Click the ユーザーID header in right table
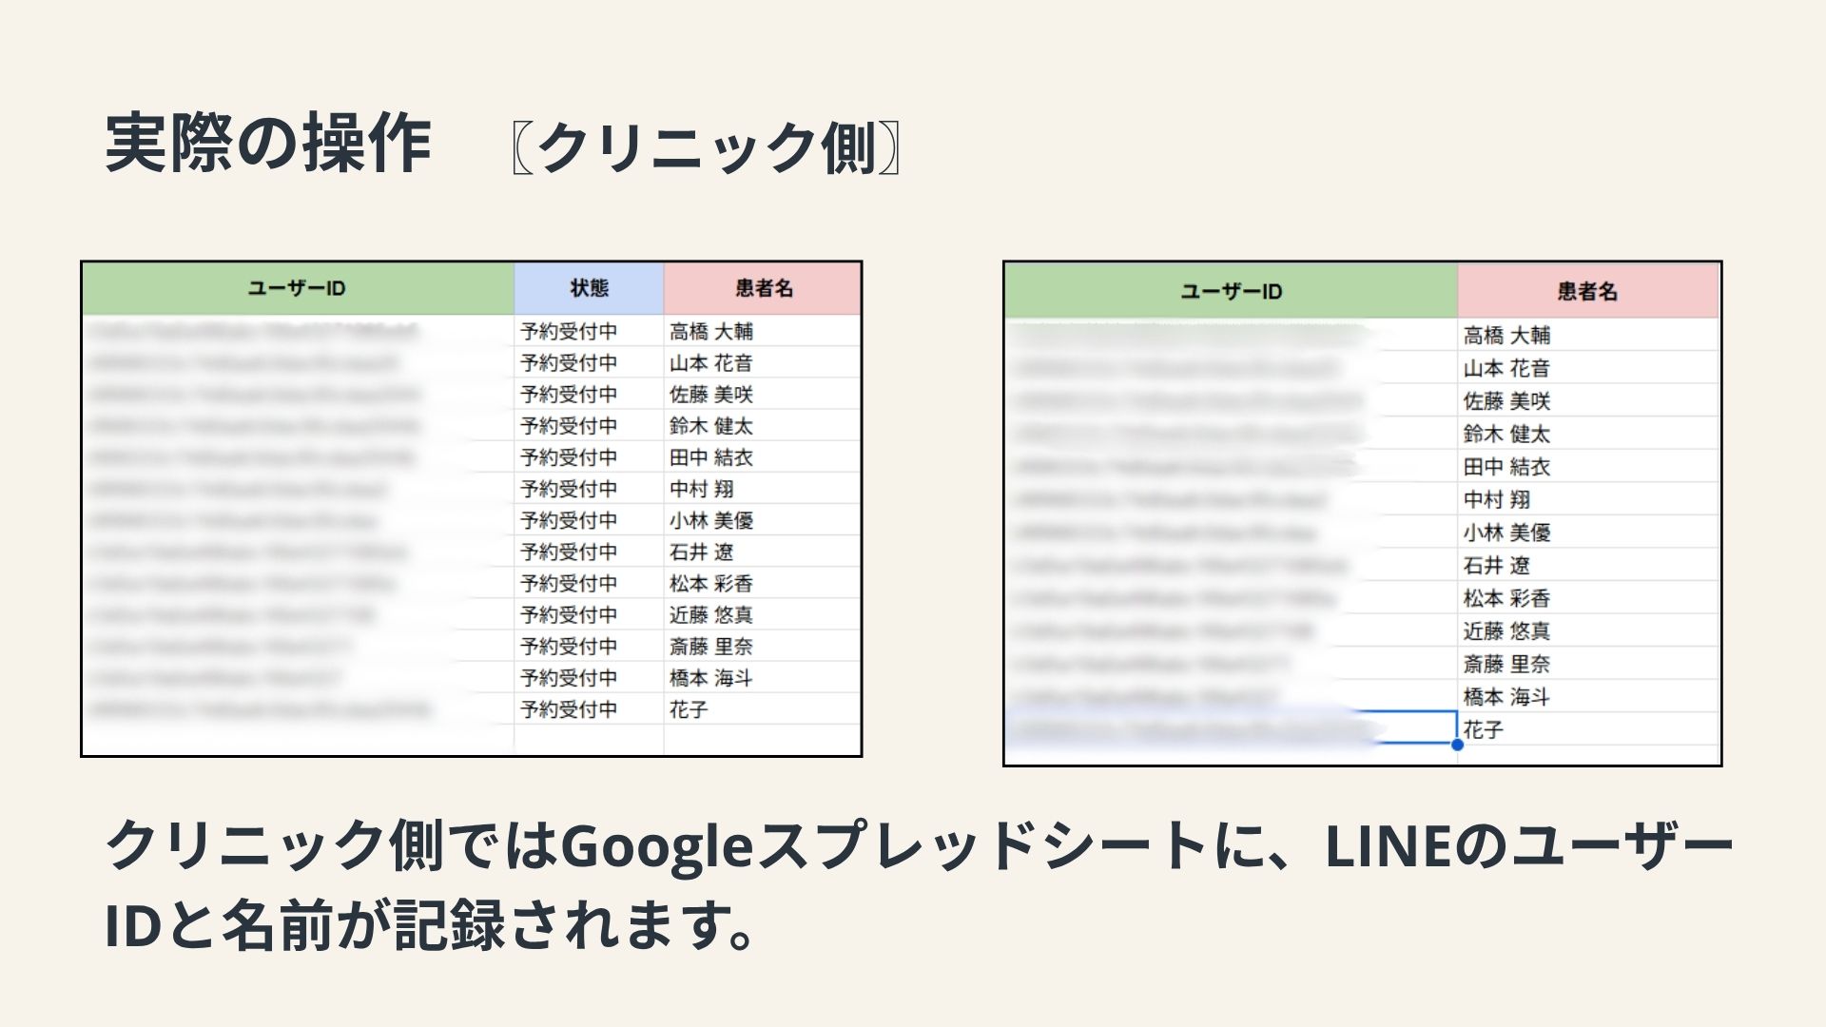This screenshot has width=1826, height=1027. click(x=1231, y=292)
